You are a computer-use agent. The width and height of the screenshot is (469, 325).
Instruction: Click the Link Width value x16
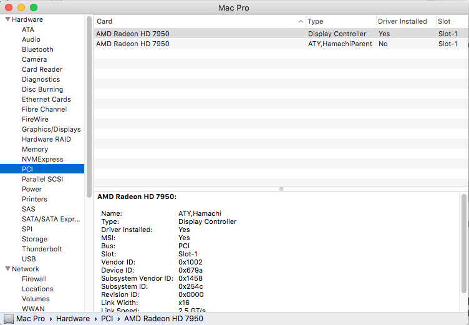point(184,303)
